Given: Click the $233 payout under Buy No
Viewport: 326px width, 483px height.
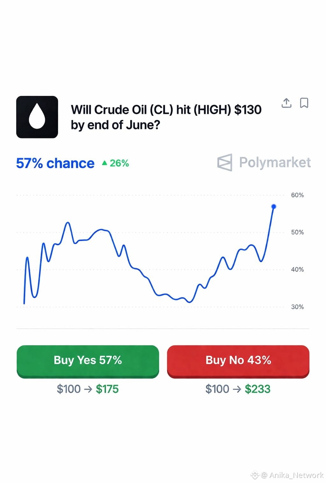Looking at the screenshot, I should [x=258, y=389].
